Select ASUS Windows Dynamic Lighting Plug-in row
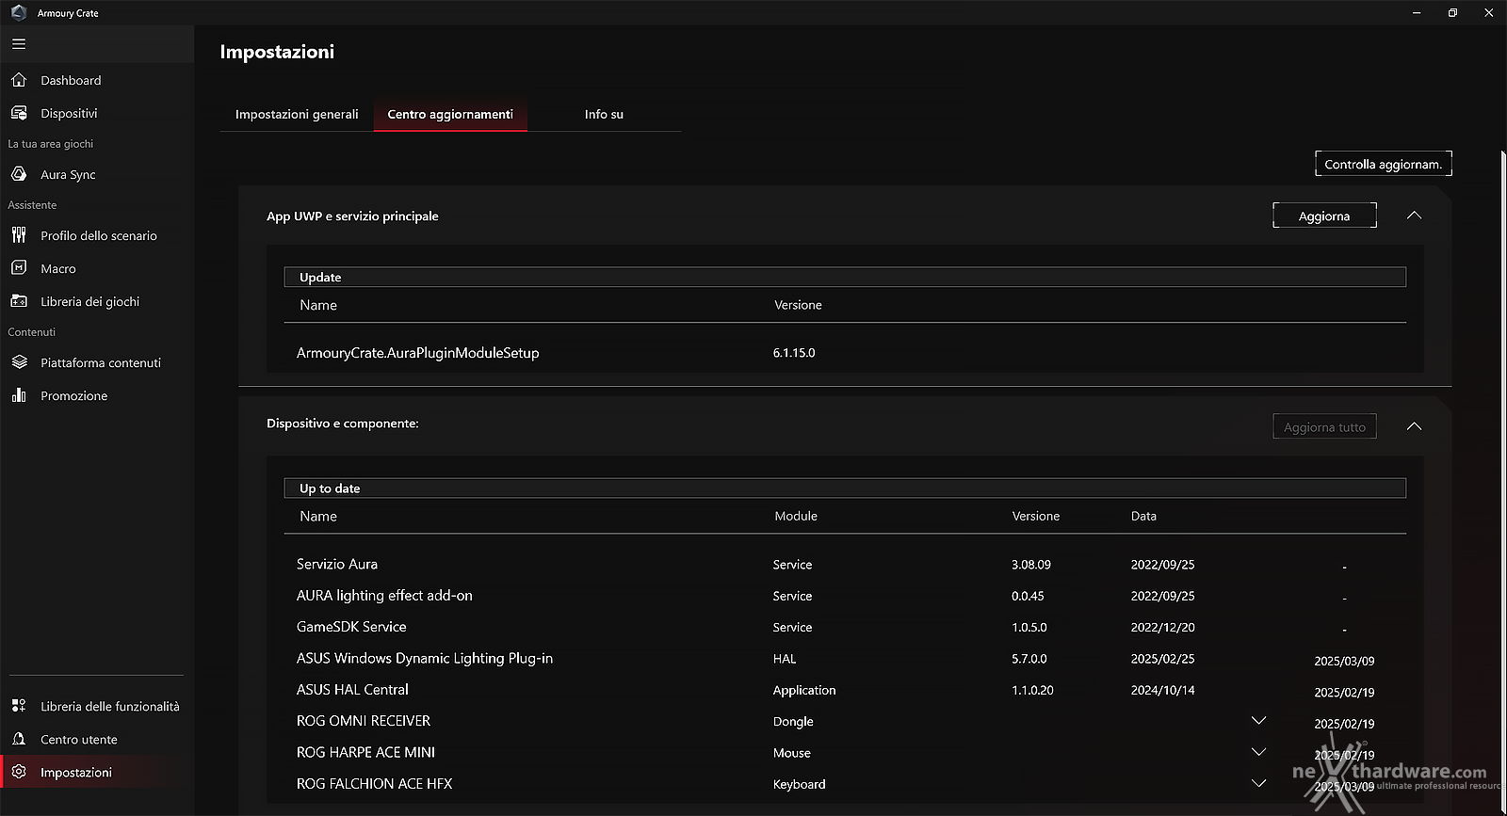 pos(845,659)
